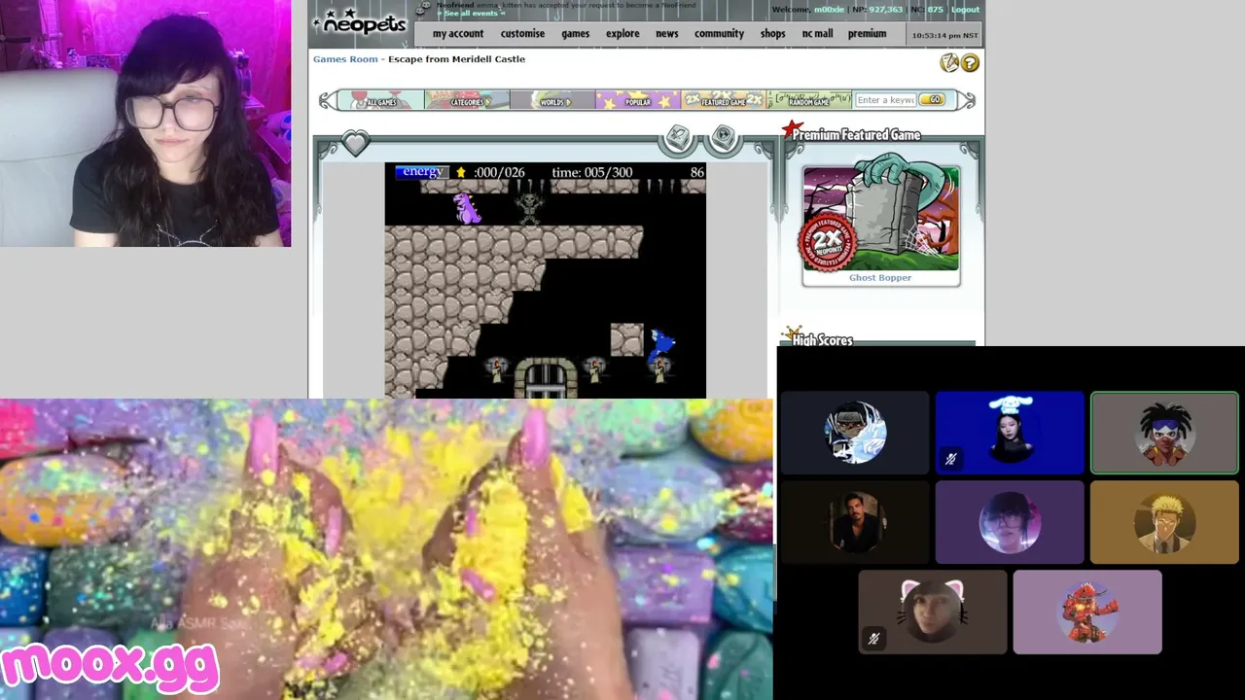Viewport: 1245px width, 700px height.
Task: Click the bearded man avatar call tile
Action: coord(855,522)
